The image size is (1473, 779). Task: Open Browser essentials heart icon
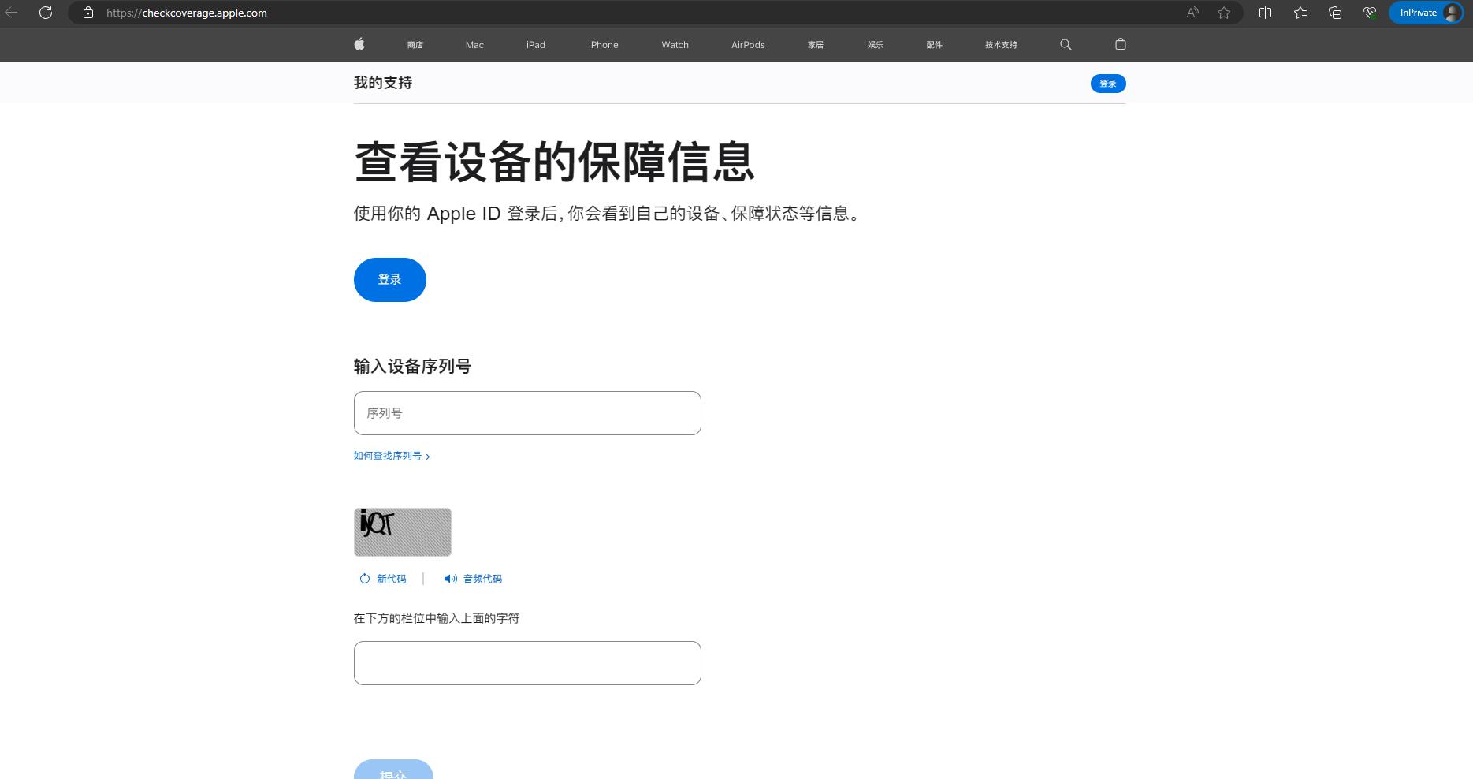click(x=1370, y=13)
